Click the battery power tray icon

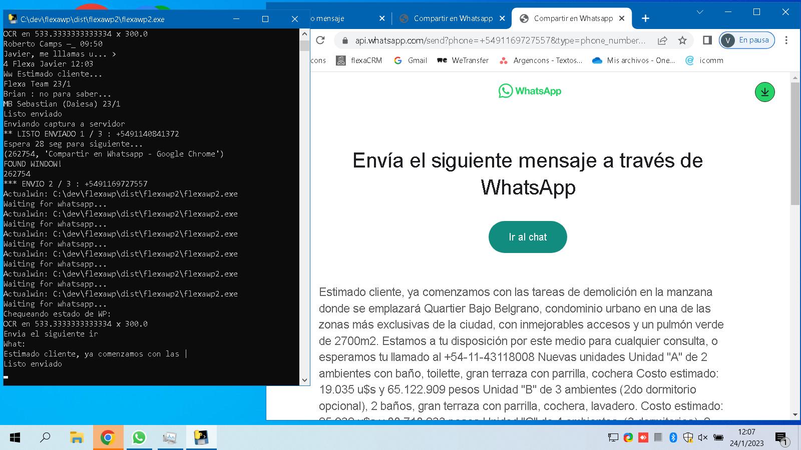[718, 437]
